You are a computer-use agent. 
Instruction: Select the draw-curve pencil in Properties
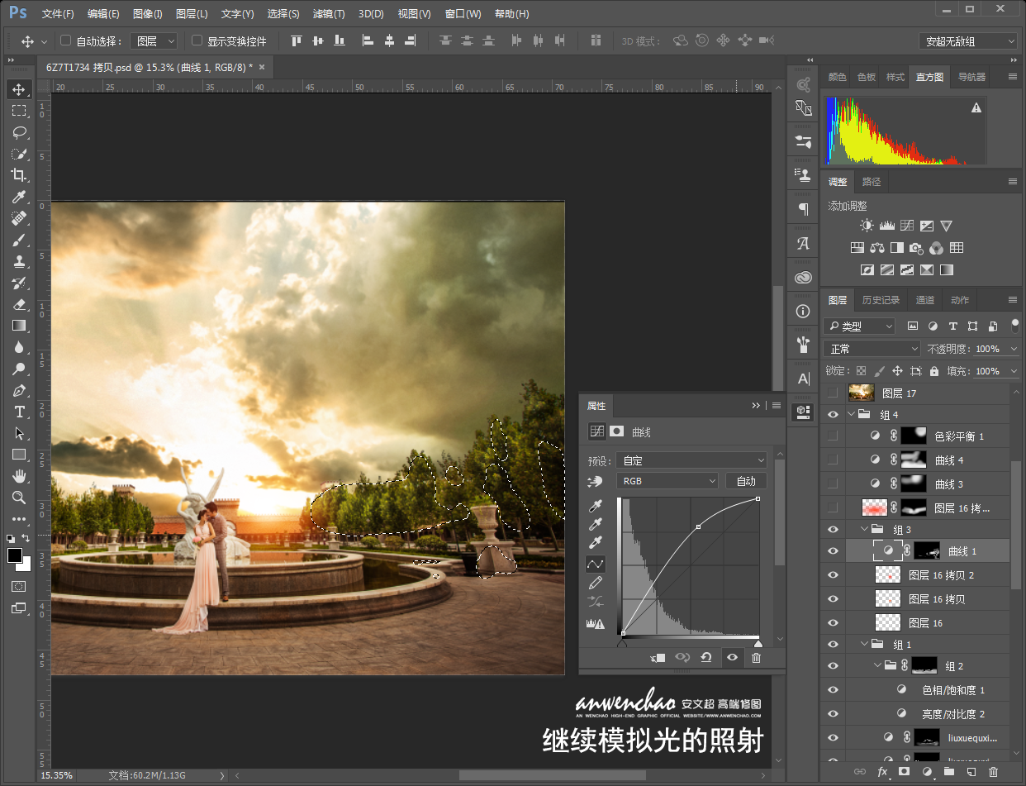pos(595,584)
